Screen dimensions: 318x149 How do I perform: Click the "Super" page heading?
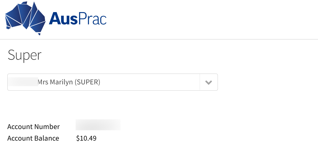click(x=25, y=55)
